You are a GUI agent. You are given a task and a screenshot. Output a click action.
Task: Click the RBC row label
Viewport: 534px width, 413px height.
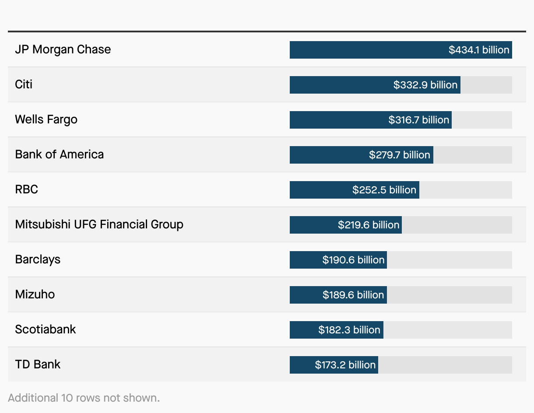tap(27, 189)
